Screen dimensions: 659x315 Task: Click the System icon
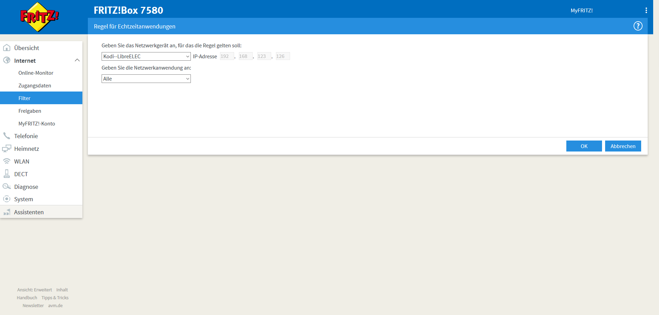coord(7,199)
